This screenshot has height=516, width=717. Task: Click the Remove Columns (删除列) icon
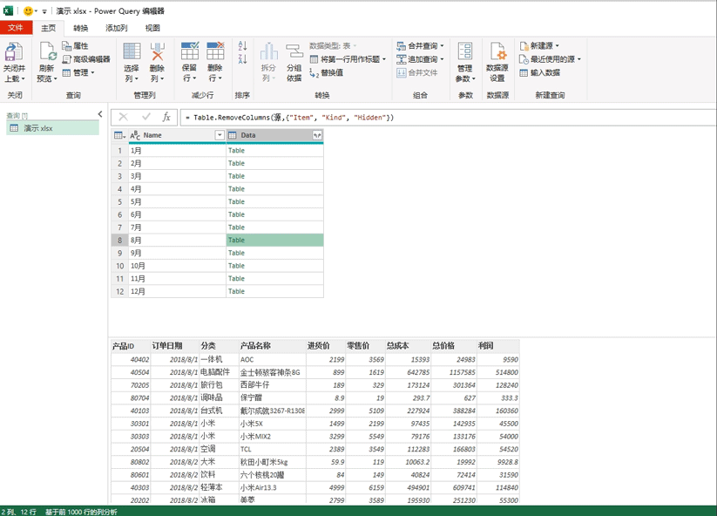click(157, 51)
